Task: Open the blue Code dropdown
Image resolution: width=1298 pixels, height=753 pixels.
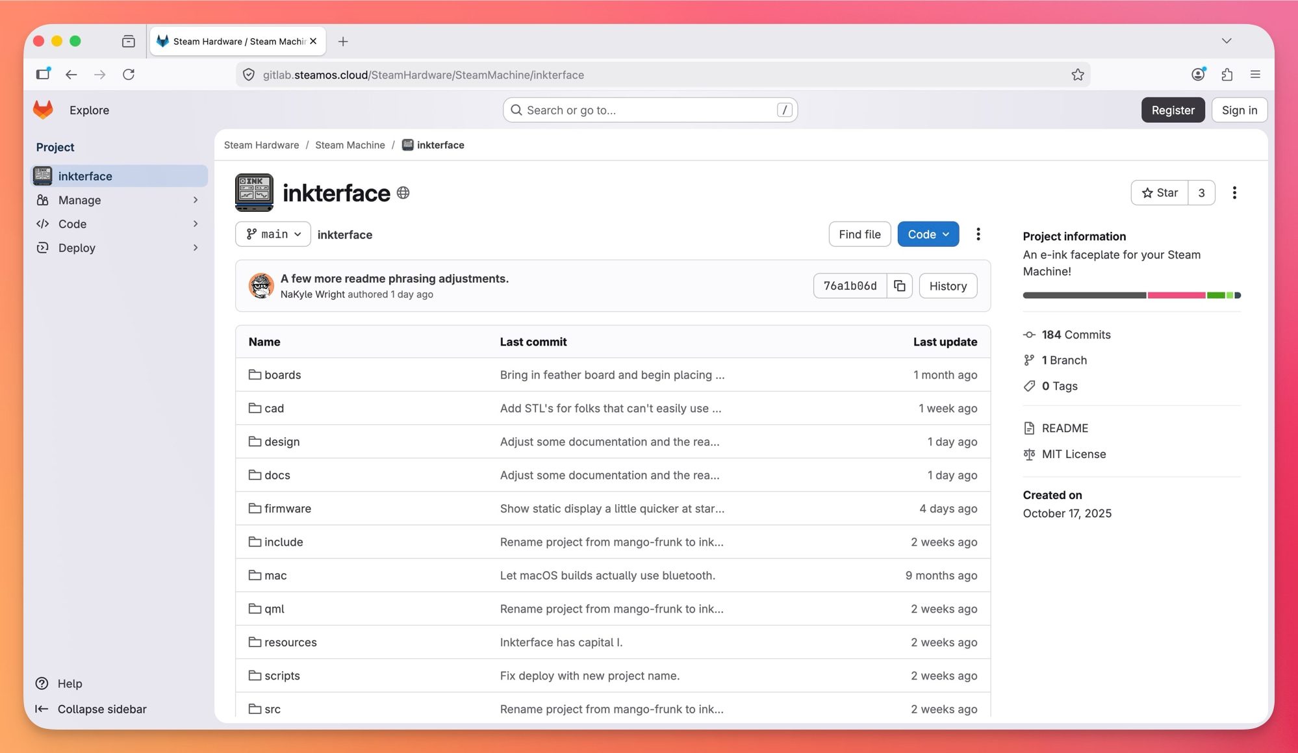Action: (928, 234)
